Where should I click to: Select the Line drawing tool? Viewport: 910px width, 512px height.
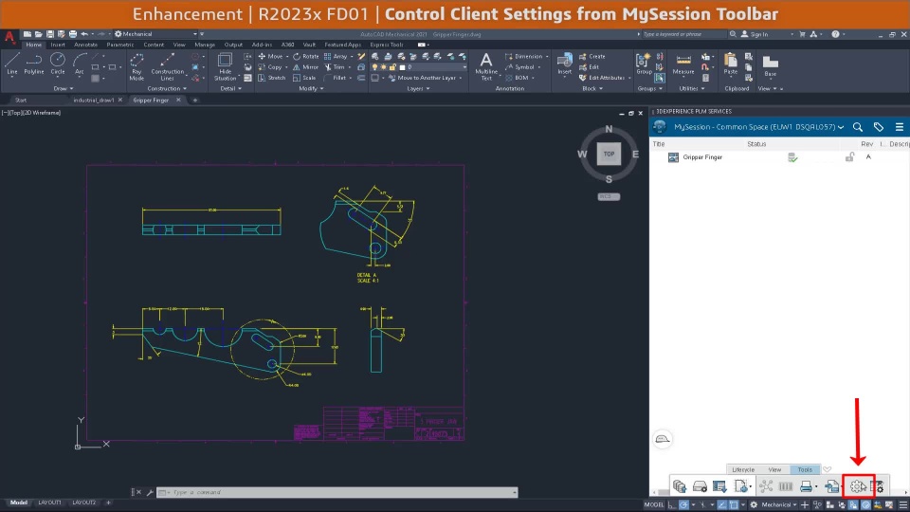click(x=12, y=64)
